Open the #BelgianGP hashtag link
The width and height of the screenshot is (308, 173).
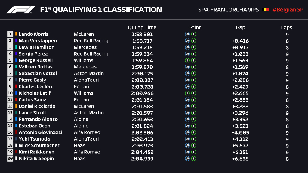pyautogui.click(x=288, y=10)
